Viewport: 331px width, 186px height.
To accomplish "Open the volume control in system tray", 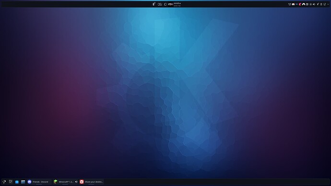I will pos(314,4).
